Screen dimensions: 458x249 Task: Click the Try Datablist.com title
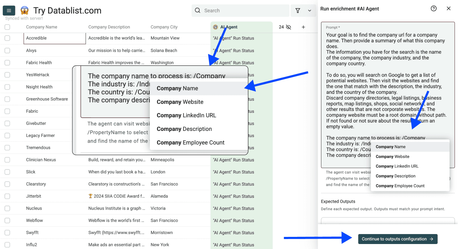click(x=67, y=10)
